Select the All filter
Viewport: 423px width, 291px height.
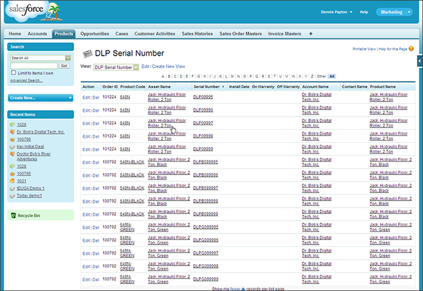pos(332,76)
